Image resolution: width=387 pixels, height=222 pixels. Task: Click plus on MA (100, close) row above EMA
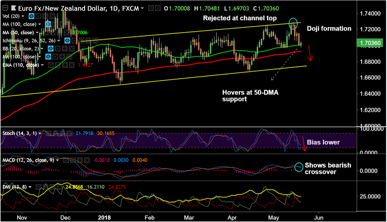62,57
